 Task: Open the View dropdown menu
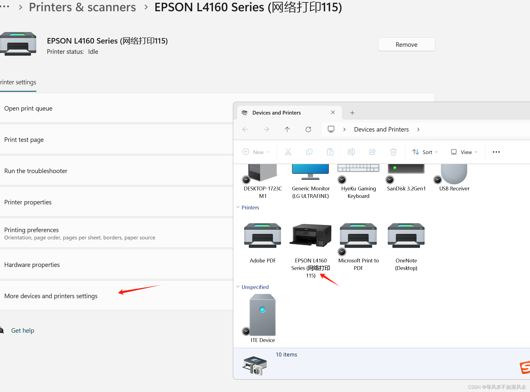(464, 152)
